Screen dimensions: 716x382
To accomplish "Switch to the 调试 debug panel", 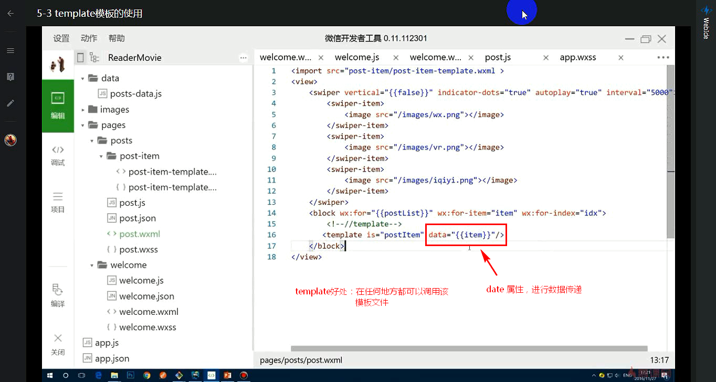I will pyautogui.click(x=58, y=156).
